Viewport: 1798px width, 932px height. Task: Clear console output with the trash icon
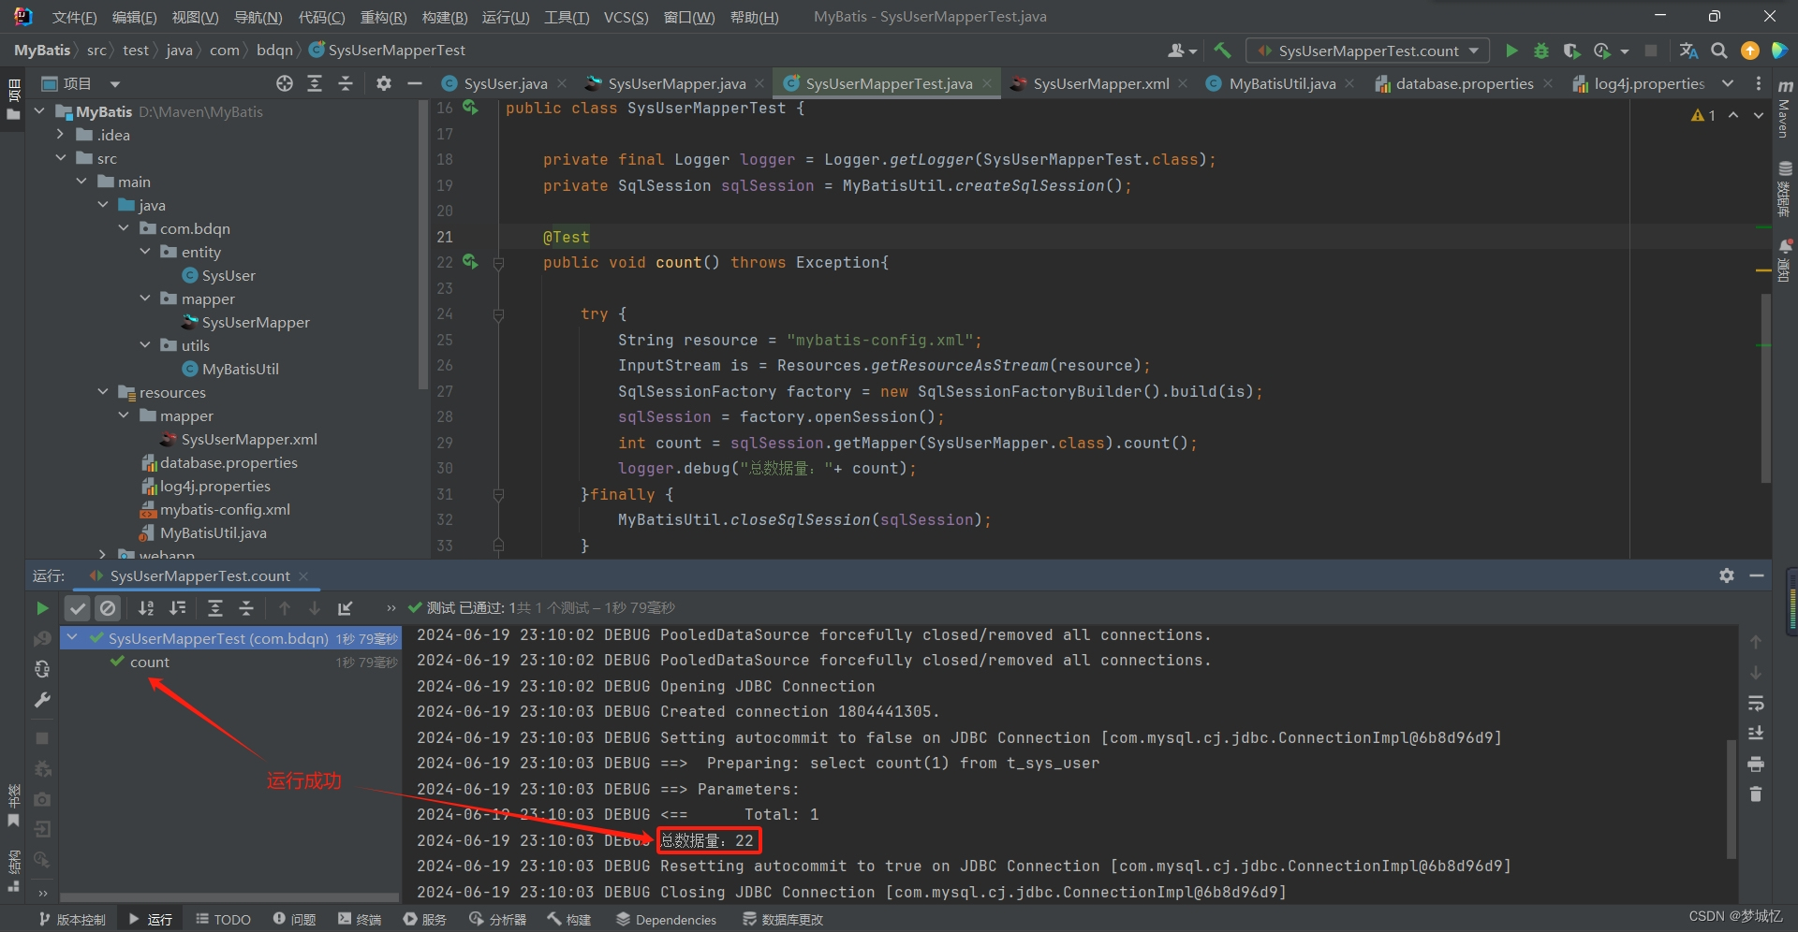tap(1756, 794)
